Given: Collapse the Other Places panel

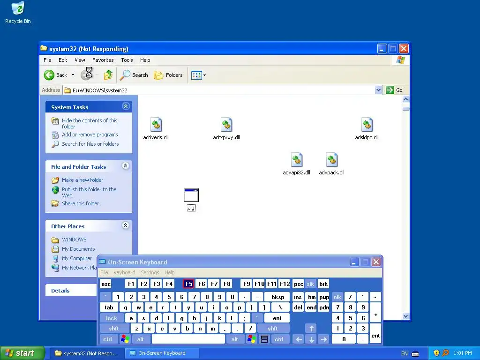Looking at the screenshot, I should click(x=125, y=225).
